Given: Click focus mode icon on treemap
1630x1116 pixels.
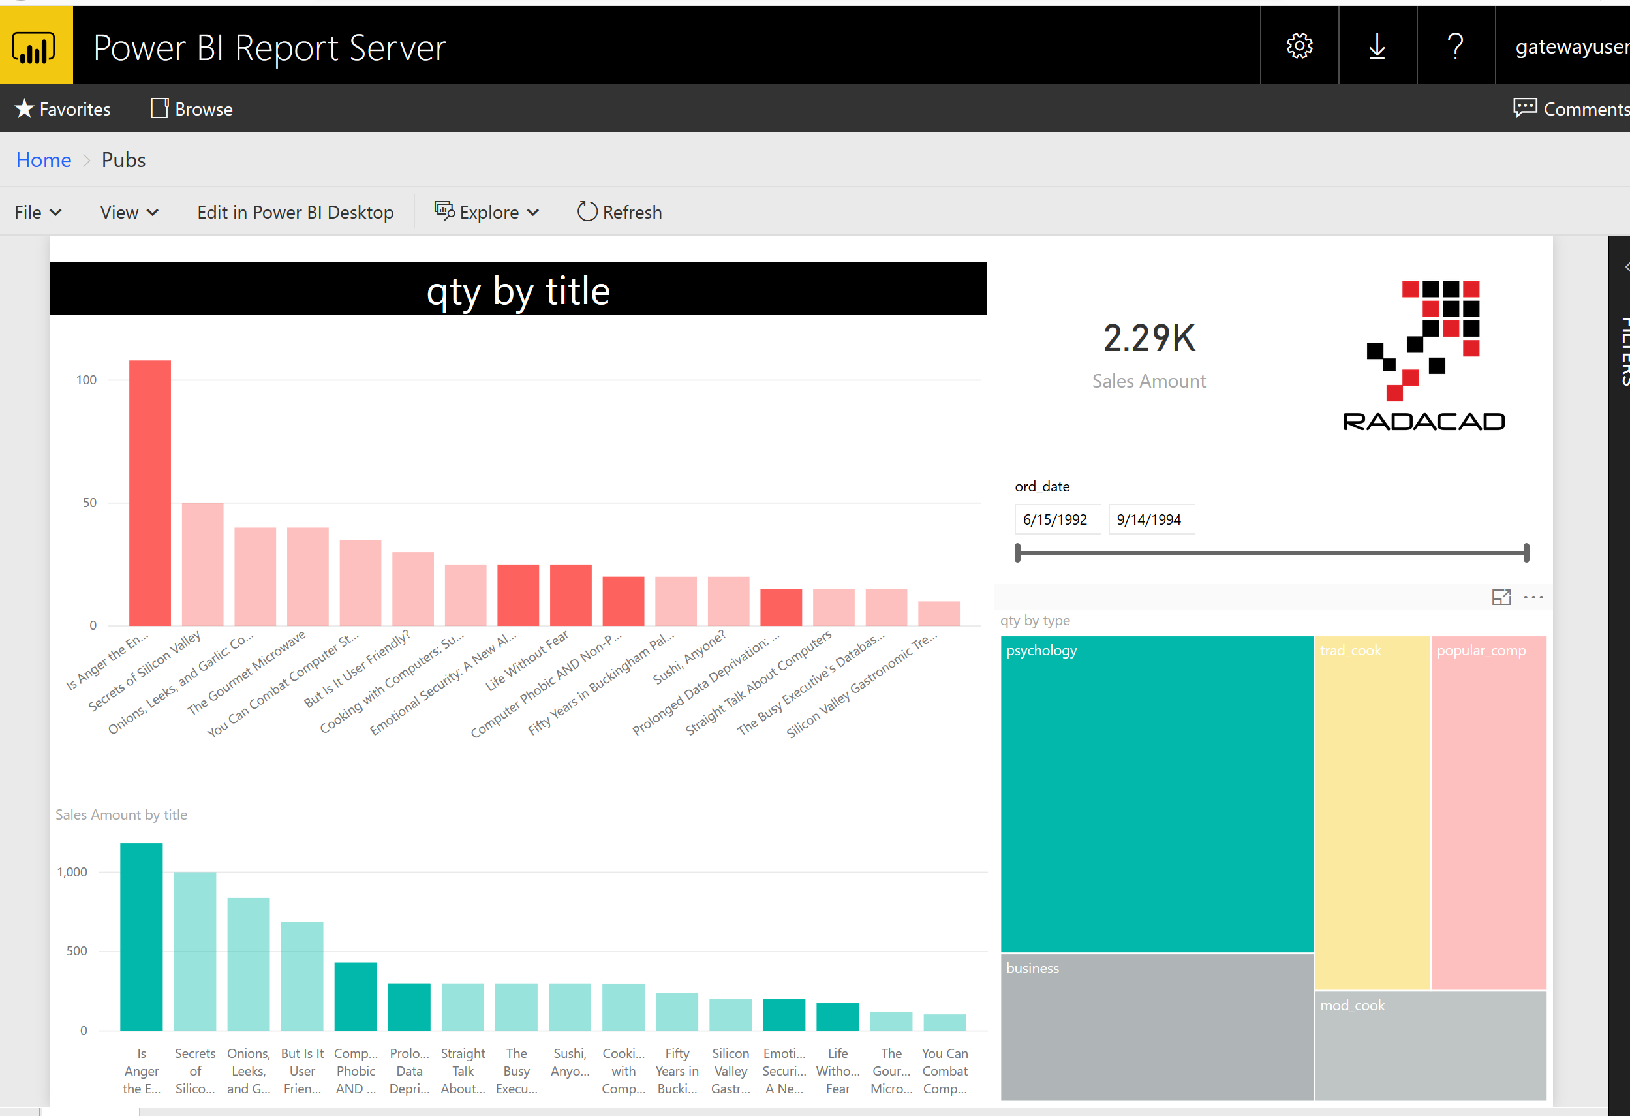Looking at the screenshot, I should (1501, 597).
